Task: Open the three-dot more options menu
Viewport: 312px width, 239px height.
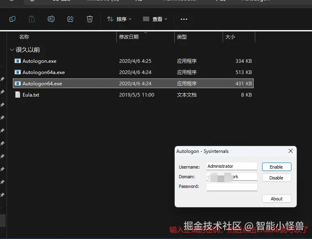Action: click(x=184, y=19)
